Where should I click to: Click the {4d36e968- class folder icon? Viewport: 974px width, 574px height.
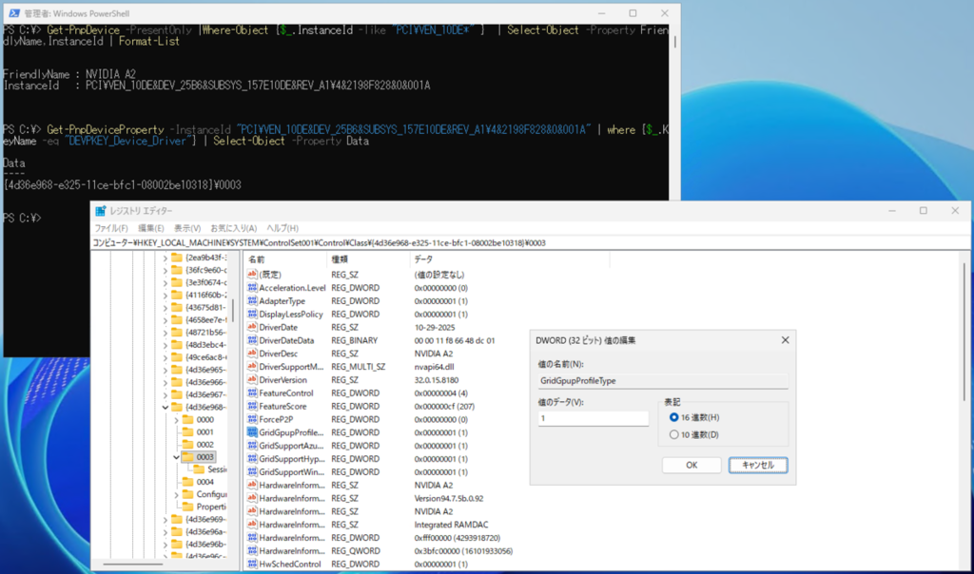176,407
